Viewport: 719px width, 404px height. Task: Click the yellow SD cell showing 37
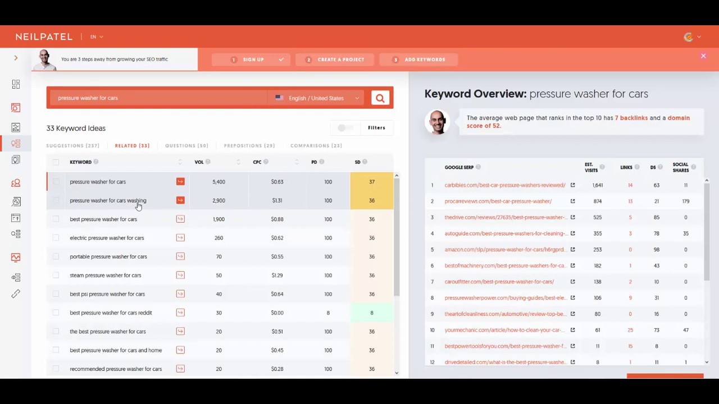click(x=372, y=182)
